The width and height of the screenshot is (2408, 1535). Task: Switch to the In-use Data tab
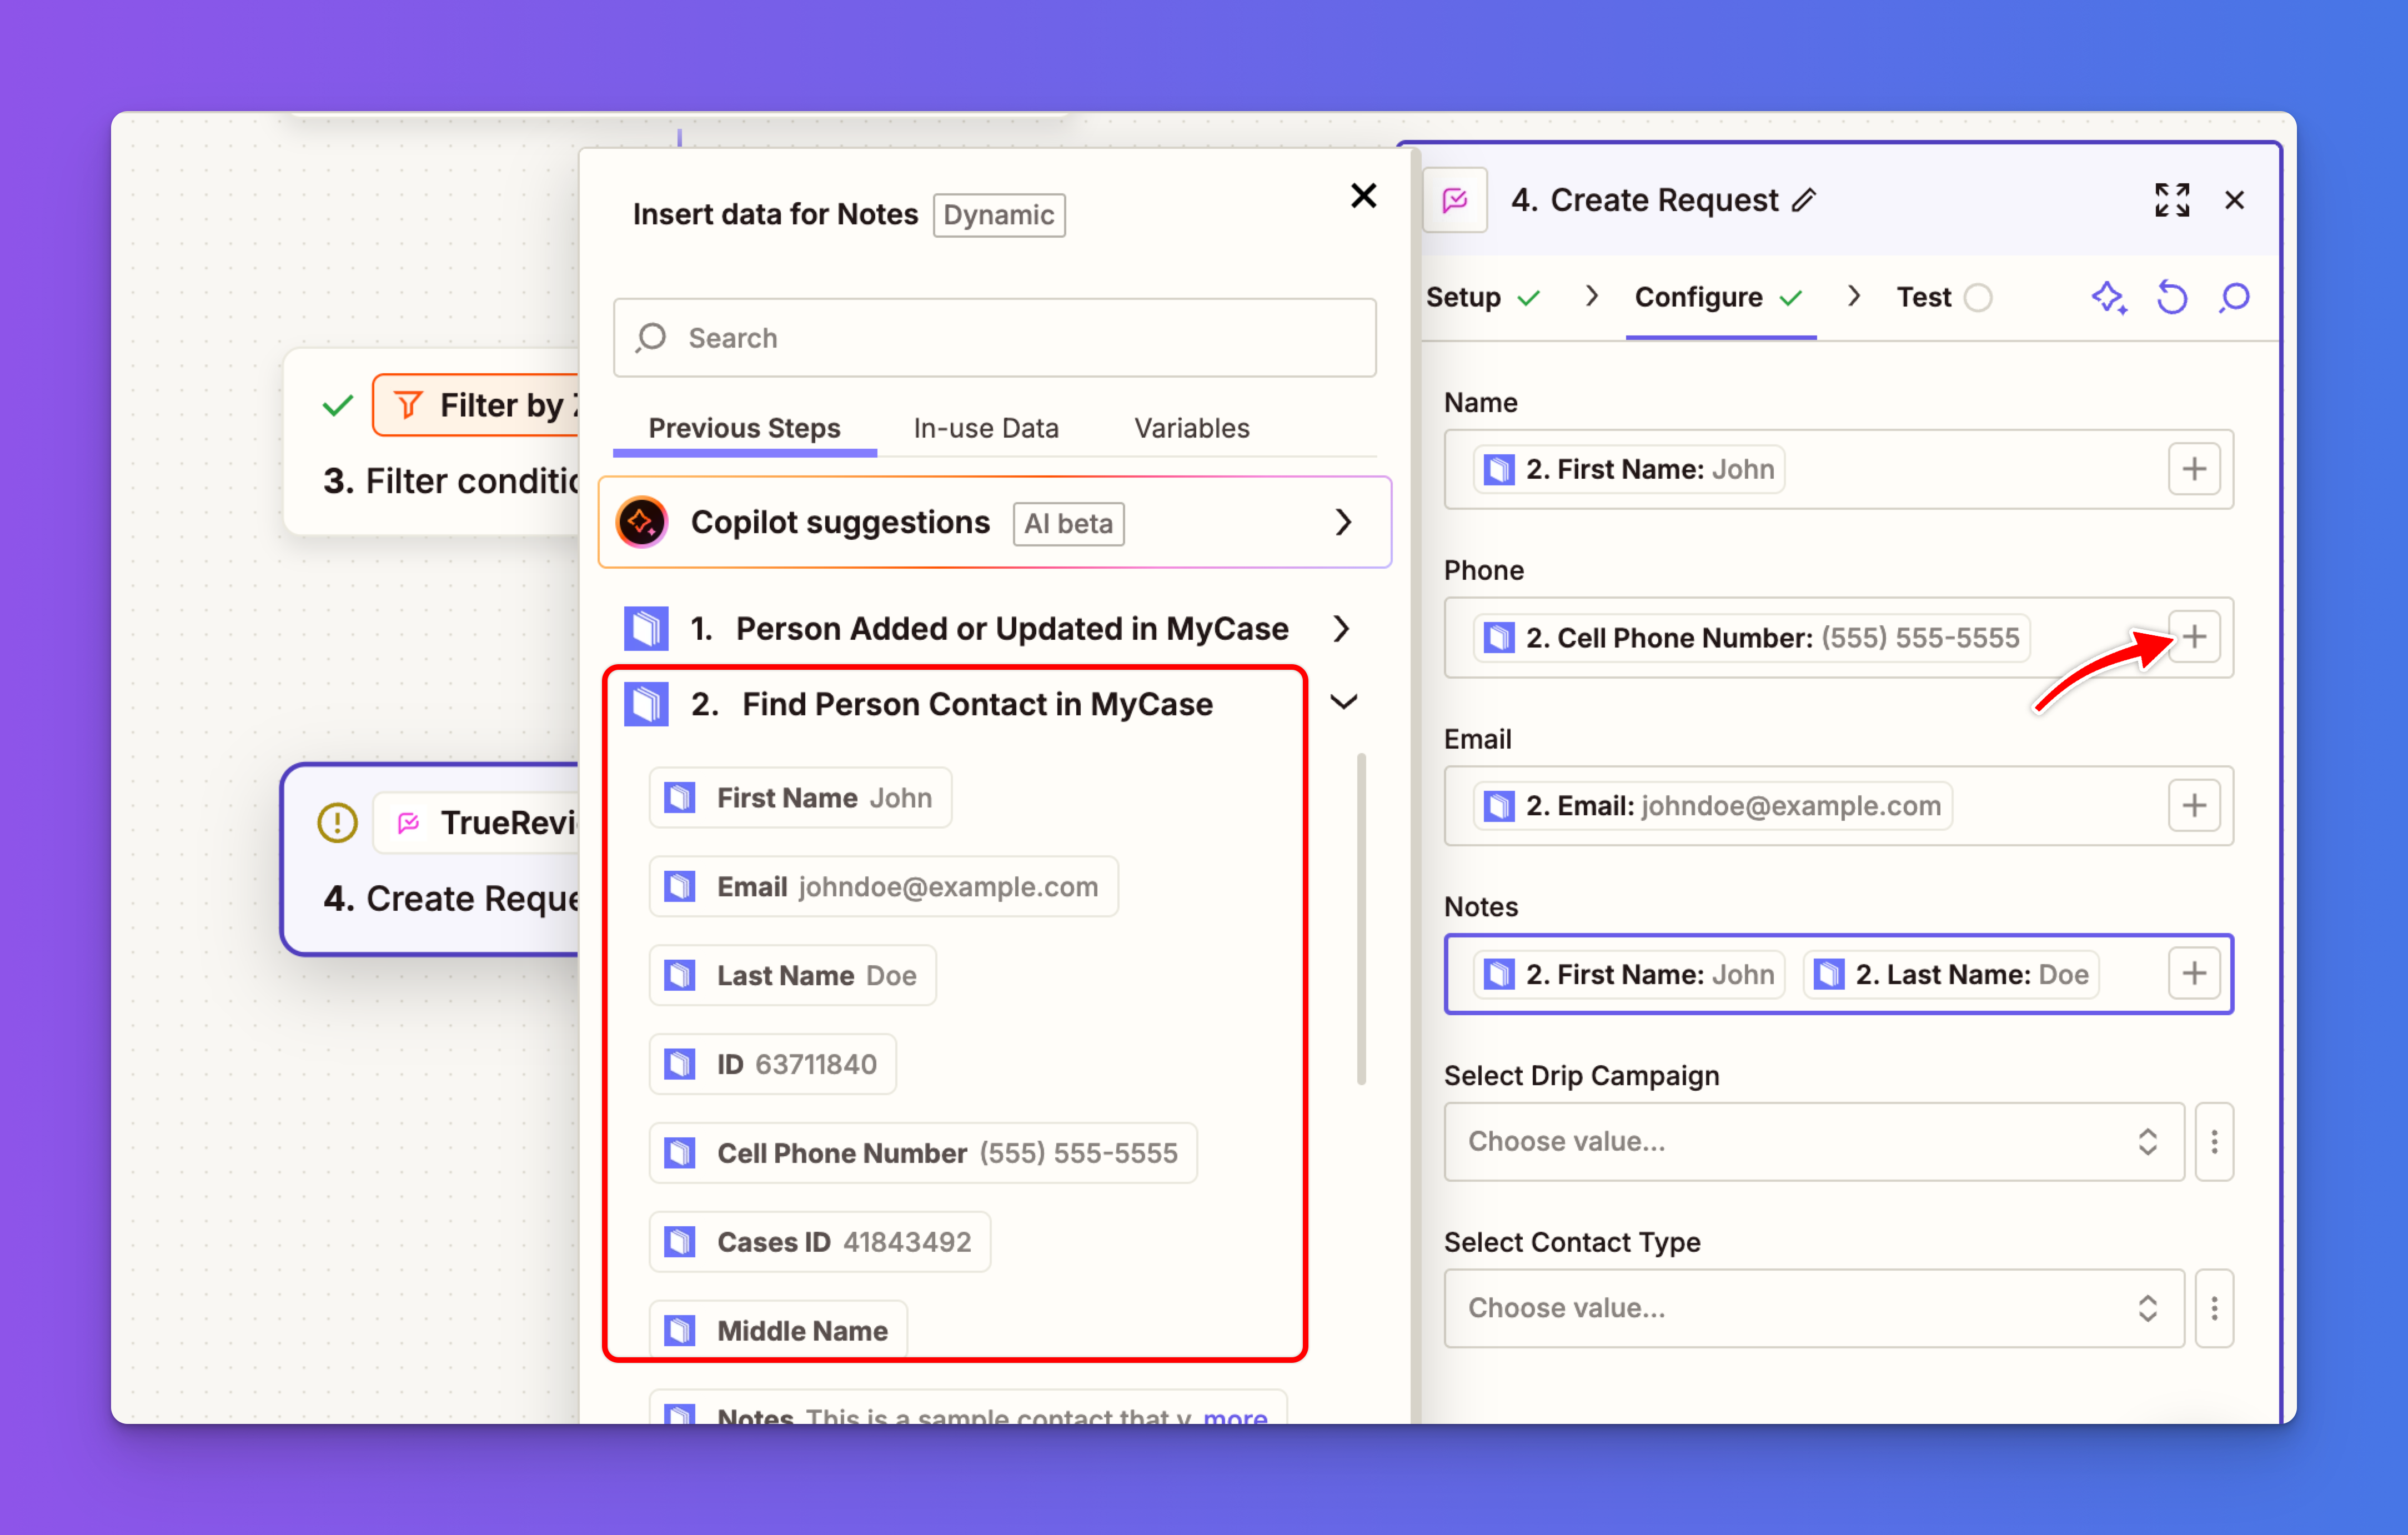[x=985, y=428]
